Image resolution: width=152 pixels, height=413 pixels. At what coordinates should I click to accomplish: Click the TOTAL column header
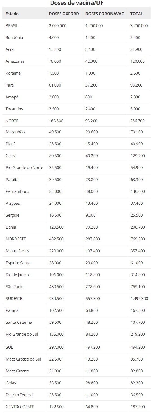[x=137, y=14]
